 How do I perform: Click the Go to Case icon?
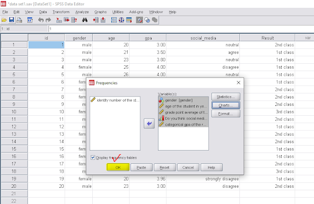tap(59, 20)
